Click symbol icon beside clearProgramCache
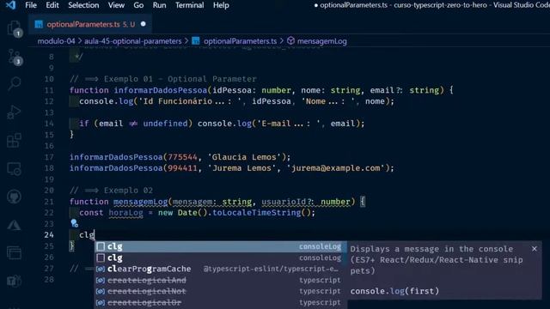Viewport: 550px width, 309px height. 101,269
